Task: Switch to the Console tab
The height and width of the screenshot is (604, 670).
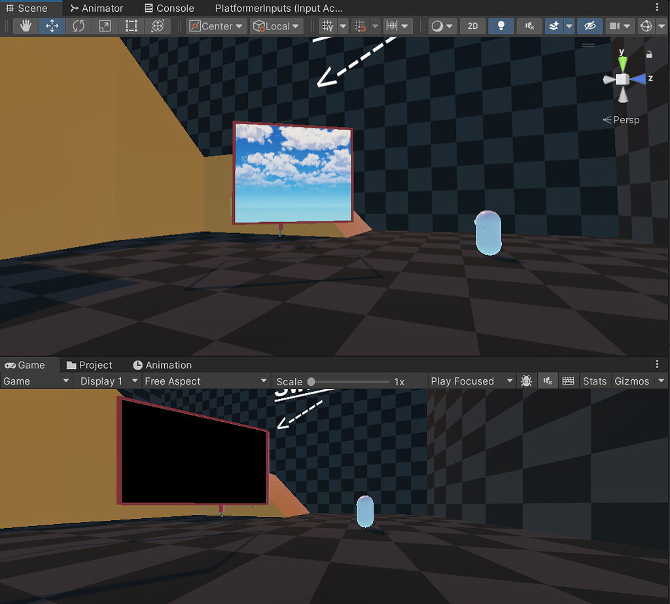Action: (169, 8)
